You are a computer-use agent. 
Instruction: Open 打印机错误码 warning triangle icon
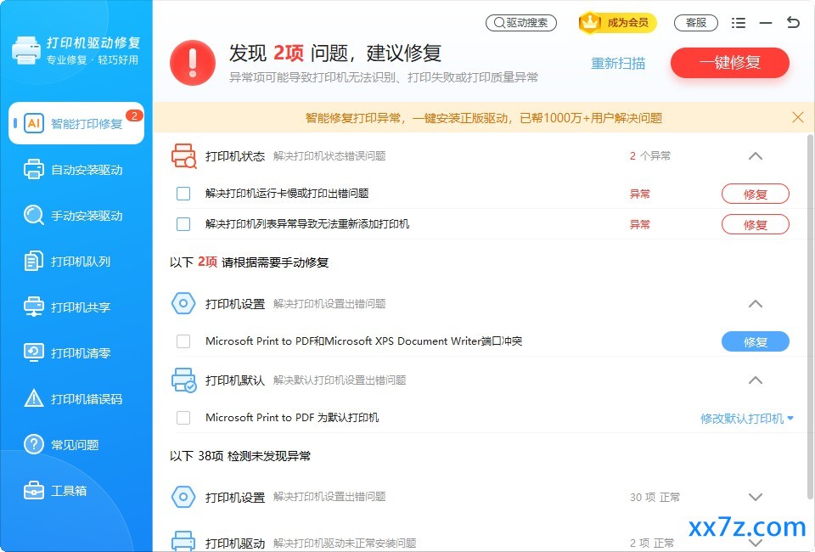[x=34, y=398]
